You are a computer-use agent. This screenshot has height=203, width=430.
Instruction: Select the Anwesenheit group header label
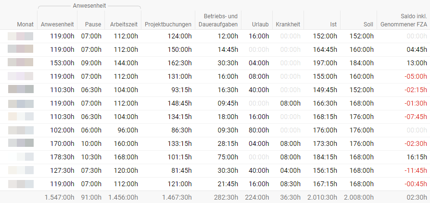pyautogui.click(x=89, y=6)
